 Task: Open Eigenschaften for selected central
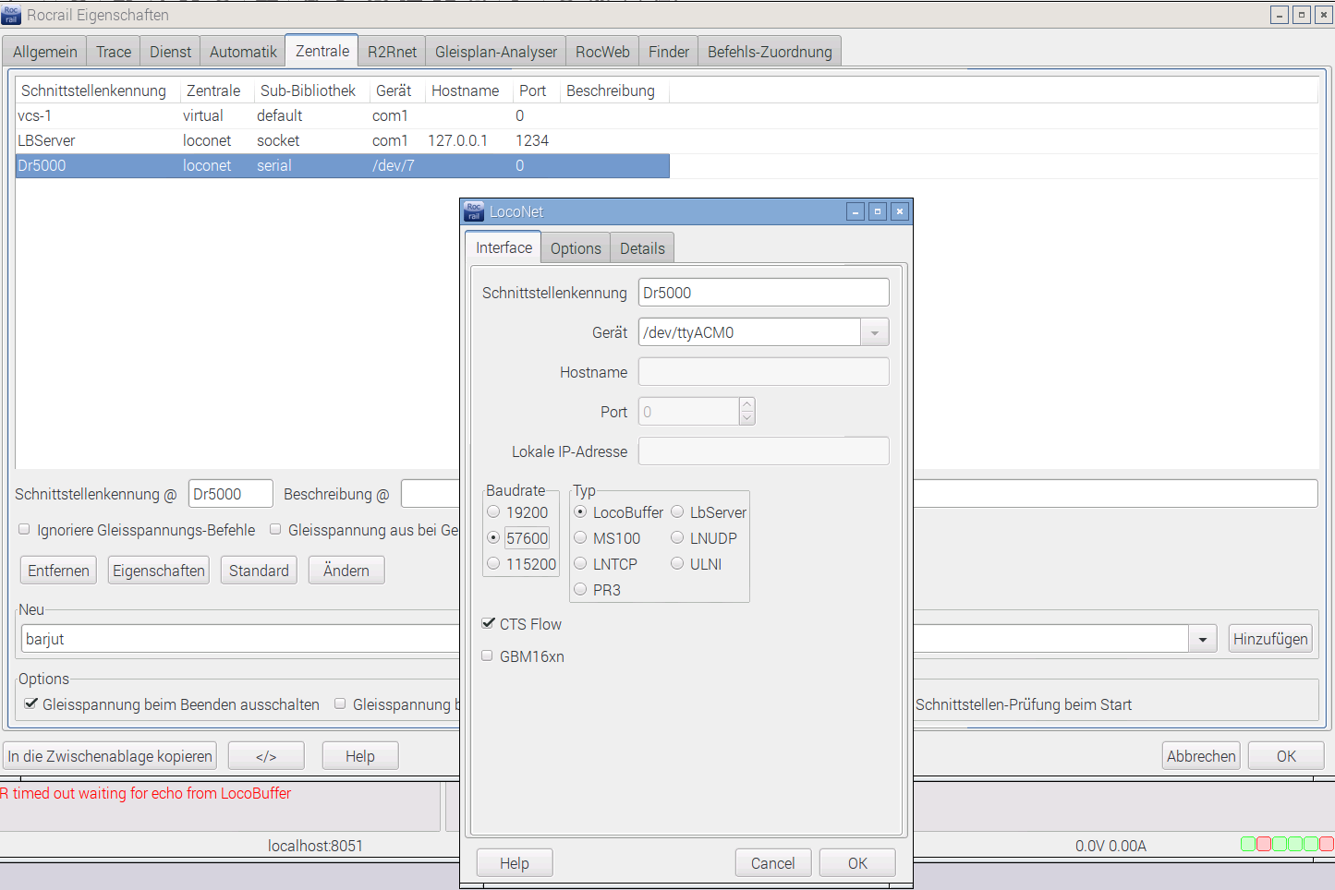(x=159, y=571)
